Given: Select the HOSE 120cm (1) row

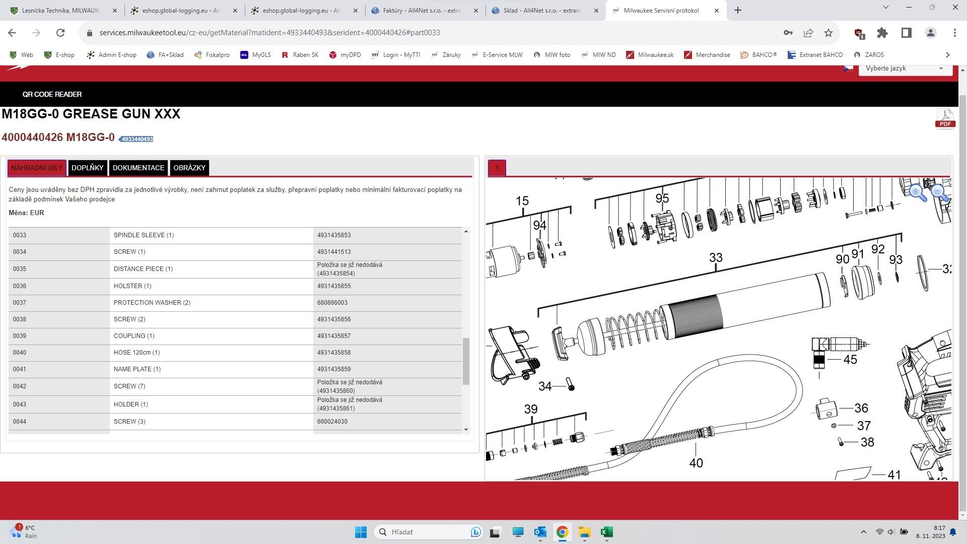Looking at the screenshot, I should [x=235, y=353].
